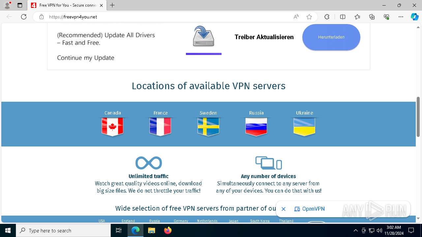
Task: Open the Windows Start menu
Action: [x=8, y=230]
